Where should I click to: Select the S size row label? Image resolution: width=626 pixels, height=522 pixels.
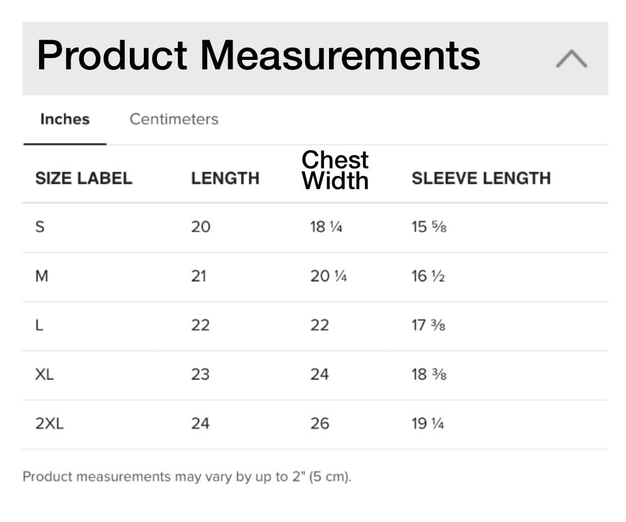[40, 227]
